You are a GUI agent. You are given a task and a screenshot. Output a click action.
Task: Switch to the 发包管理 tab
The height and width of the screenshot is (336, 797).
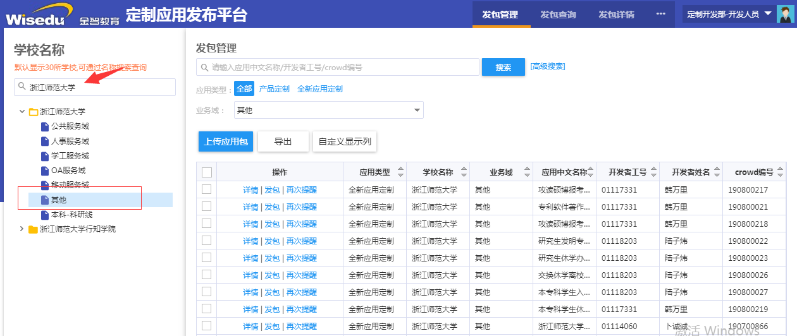500,15
